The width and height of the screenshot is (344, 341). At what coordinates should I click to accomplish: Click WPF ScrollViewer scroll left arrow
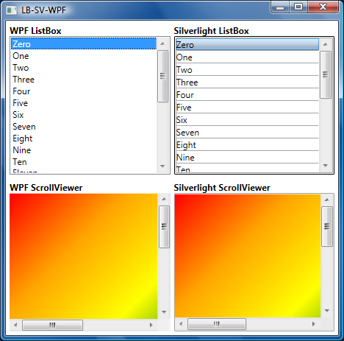tap(15, 325)
